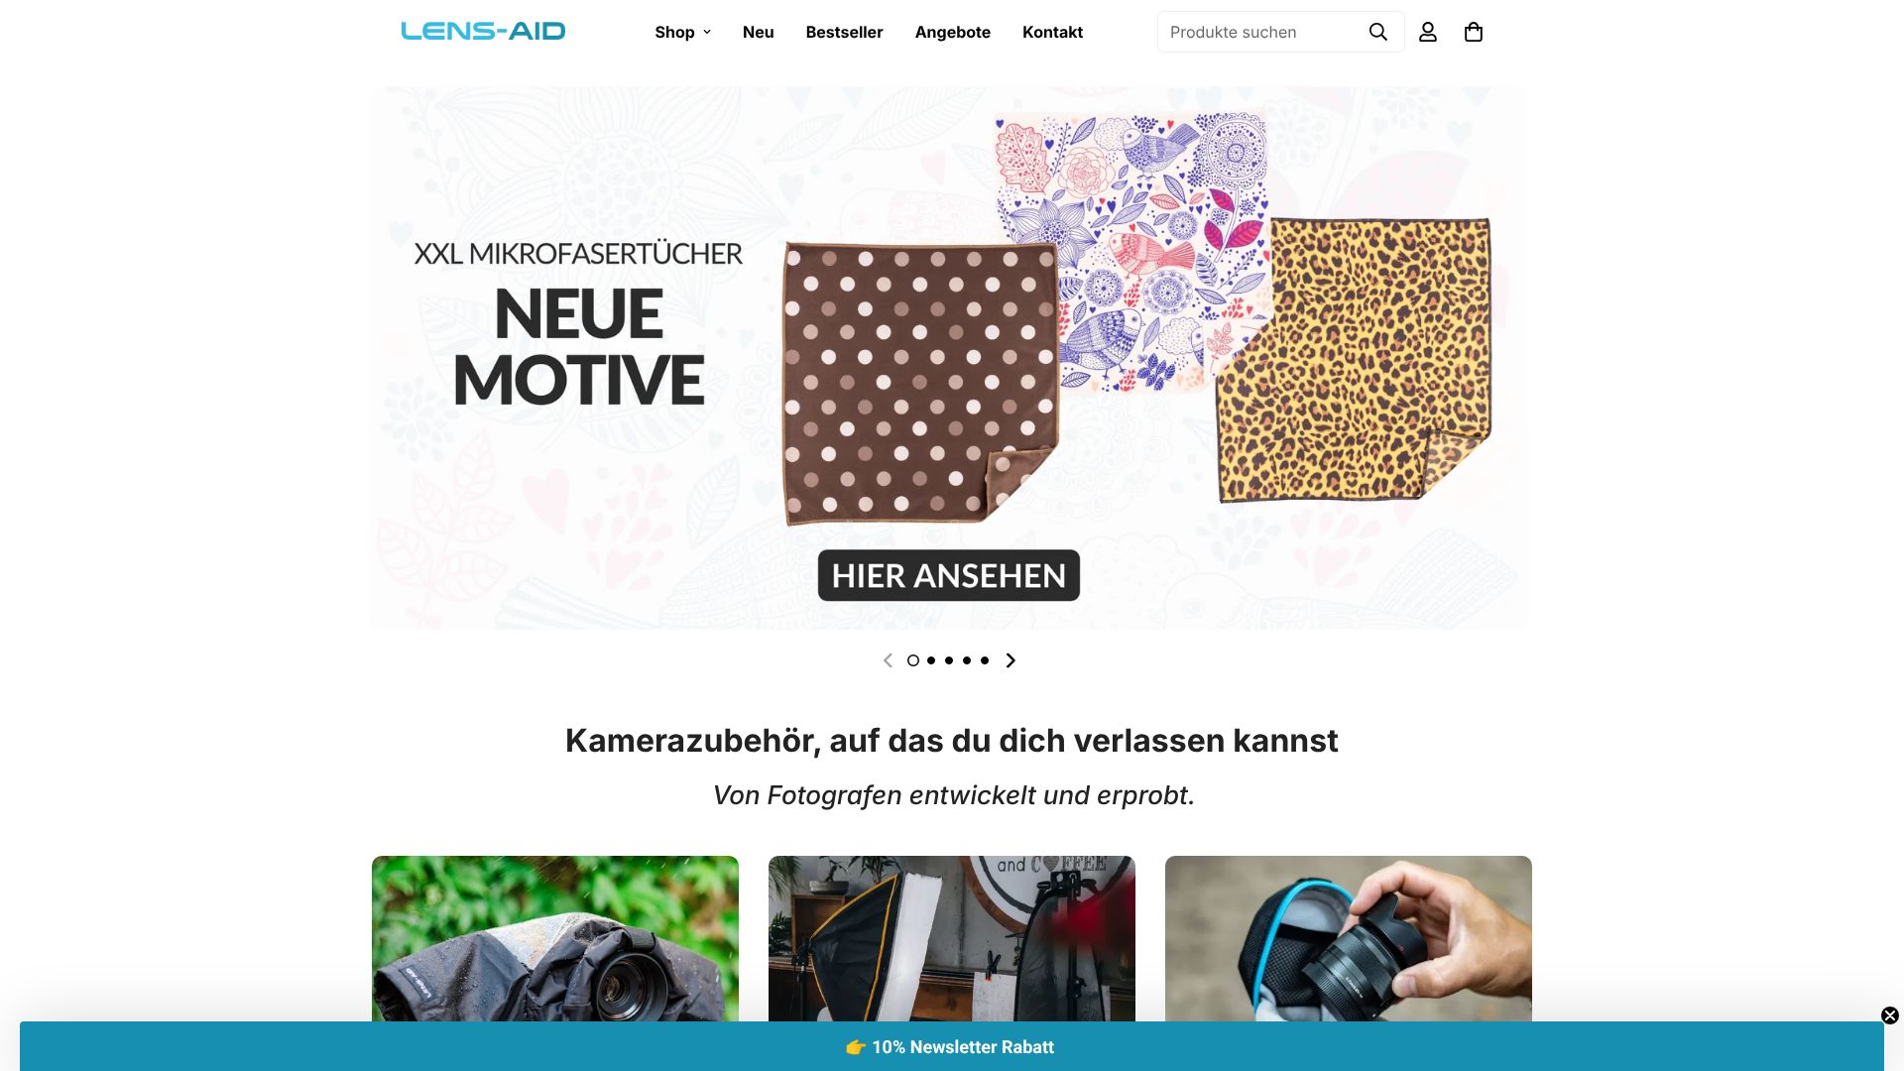Open the Neu menu item
1904x1071 pixels.
758,32
